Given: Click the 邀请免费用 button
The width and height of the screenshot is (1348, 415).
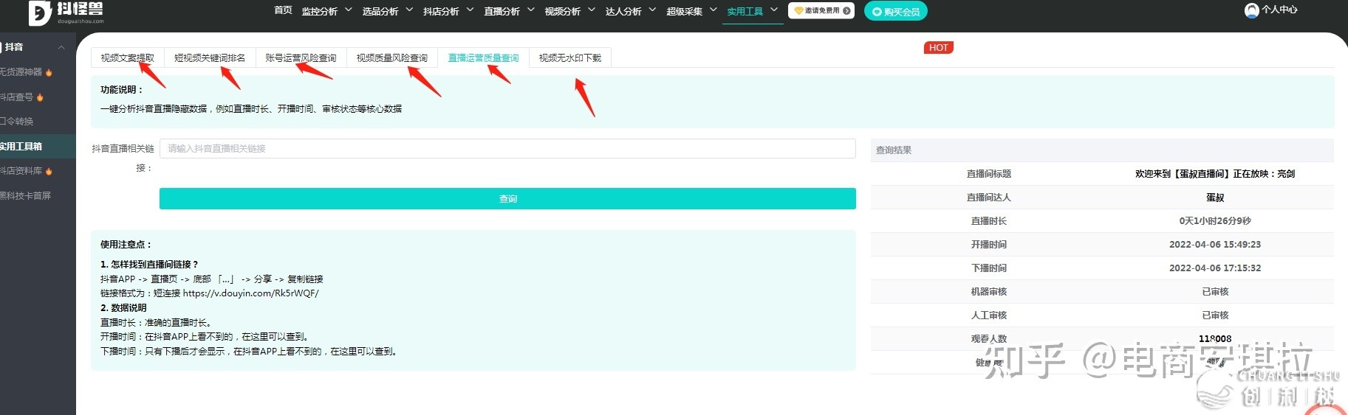Looking at the screenshot, I should (x=821, y=11).
